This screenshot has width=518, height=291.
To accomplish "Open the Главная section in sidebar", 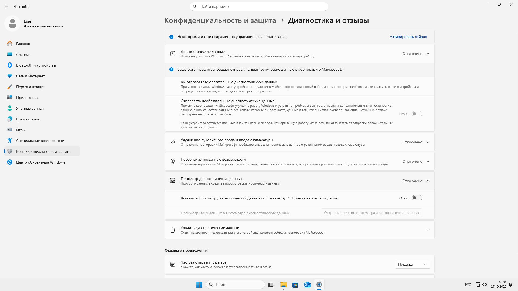I will (x=23, y=43).
